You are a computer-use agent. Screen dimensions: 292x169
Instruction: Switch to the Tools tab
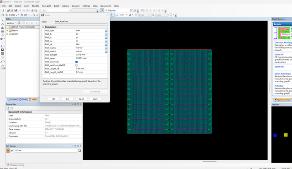click(23, 100)
